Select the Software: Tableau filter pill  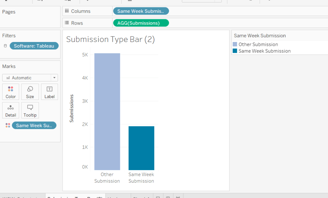click(x=34, y=46)
